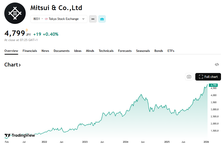This screenshot has height=146, width=223.
Task: Click the Japan flag exchange icon
Action: 46,19
